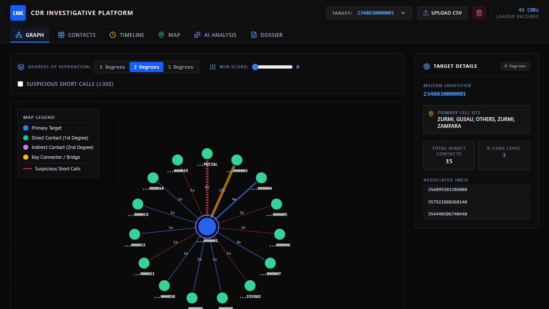Switch to the Graph tab

pos(30,35)
